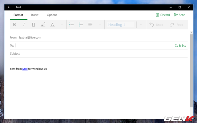Switch to the Insert tab
The width and height of the screenshot is (197, 123).
(x=35, y=15)
